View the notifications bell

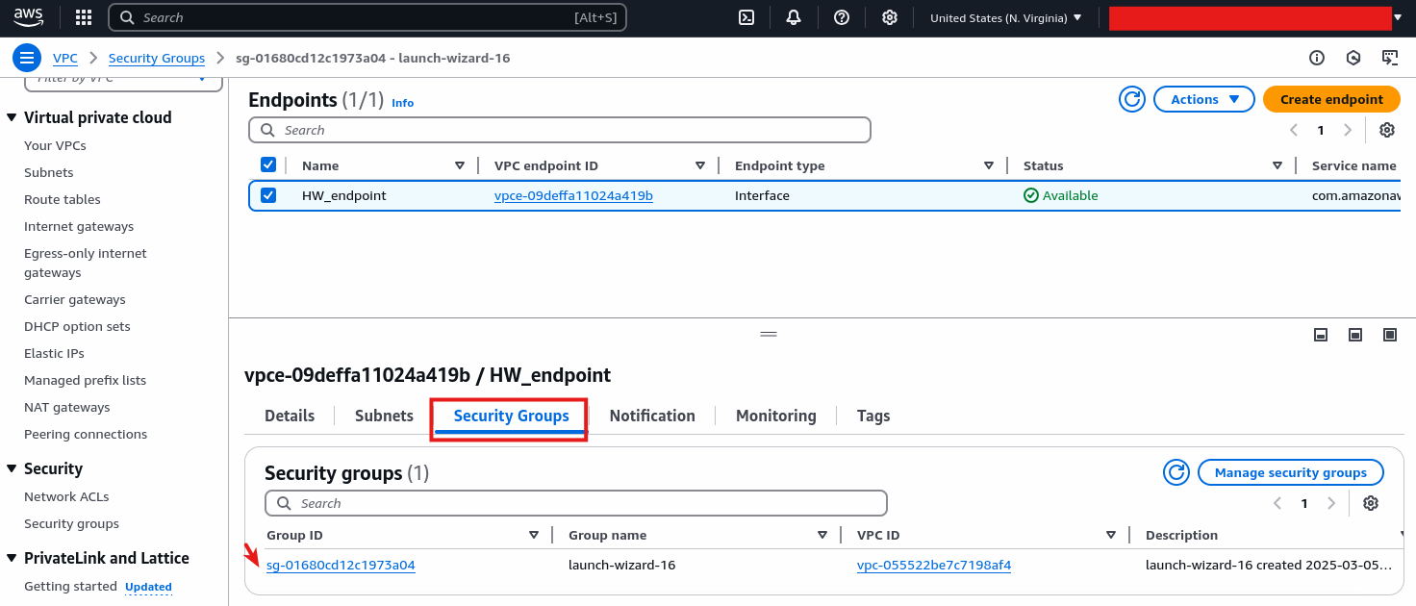click(794, 17)
